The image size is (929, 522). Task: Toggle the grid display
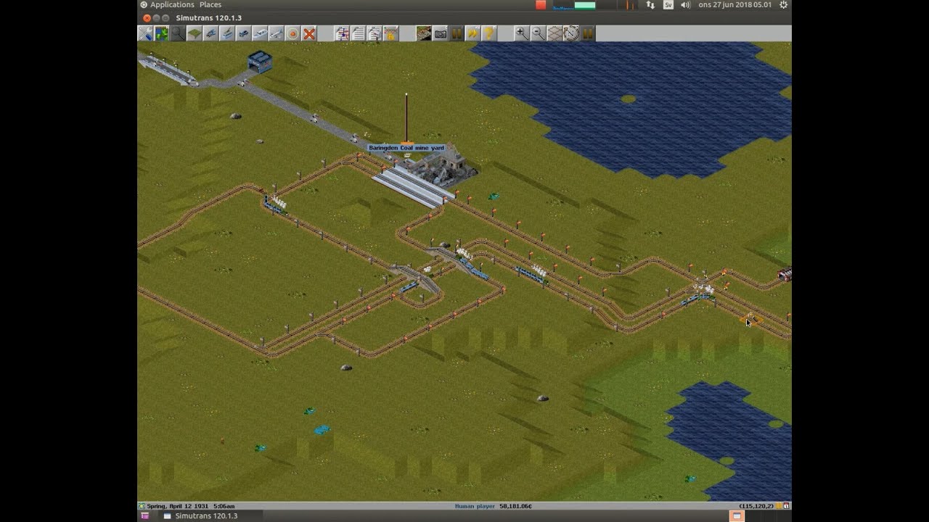(x=554, y=33)
